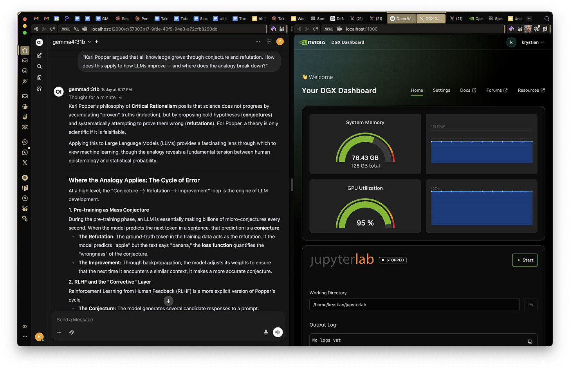Open browser tab search magnifier icon
This screenshot has height=369, width=570.
coord(547,18)
